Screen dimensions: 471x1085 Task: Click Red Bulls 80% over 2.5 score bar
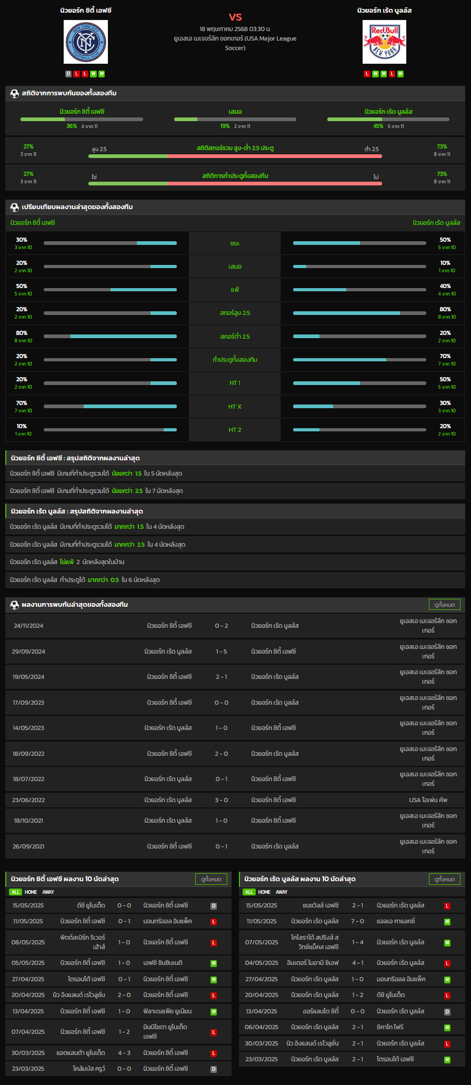coord(359,313)
